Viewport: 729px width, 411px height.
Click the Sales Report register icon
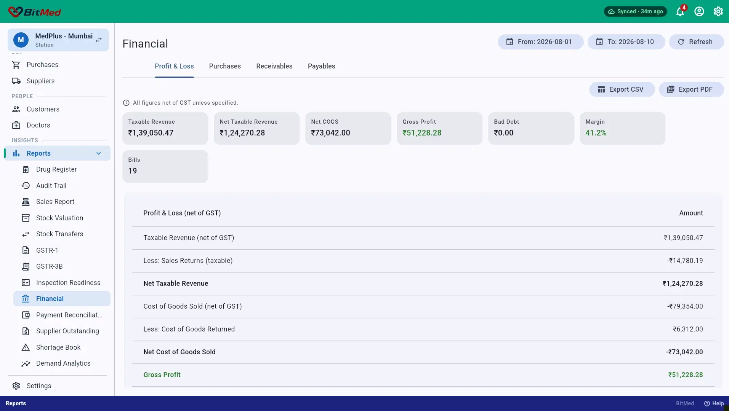coord(26,202)
